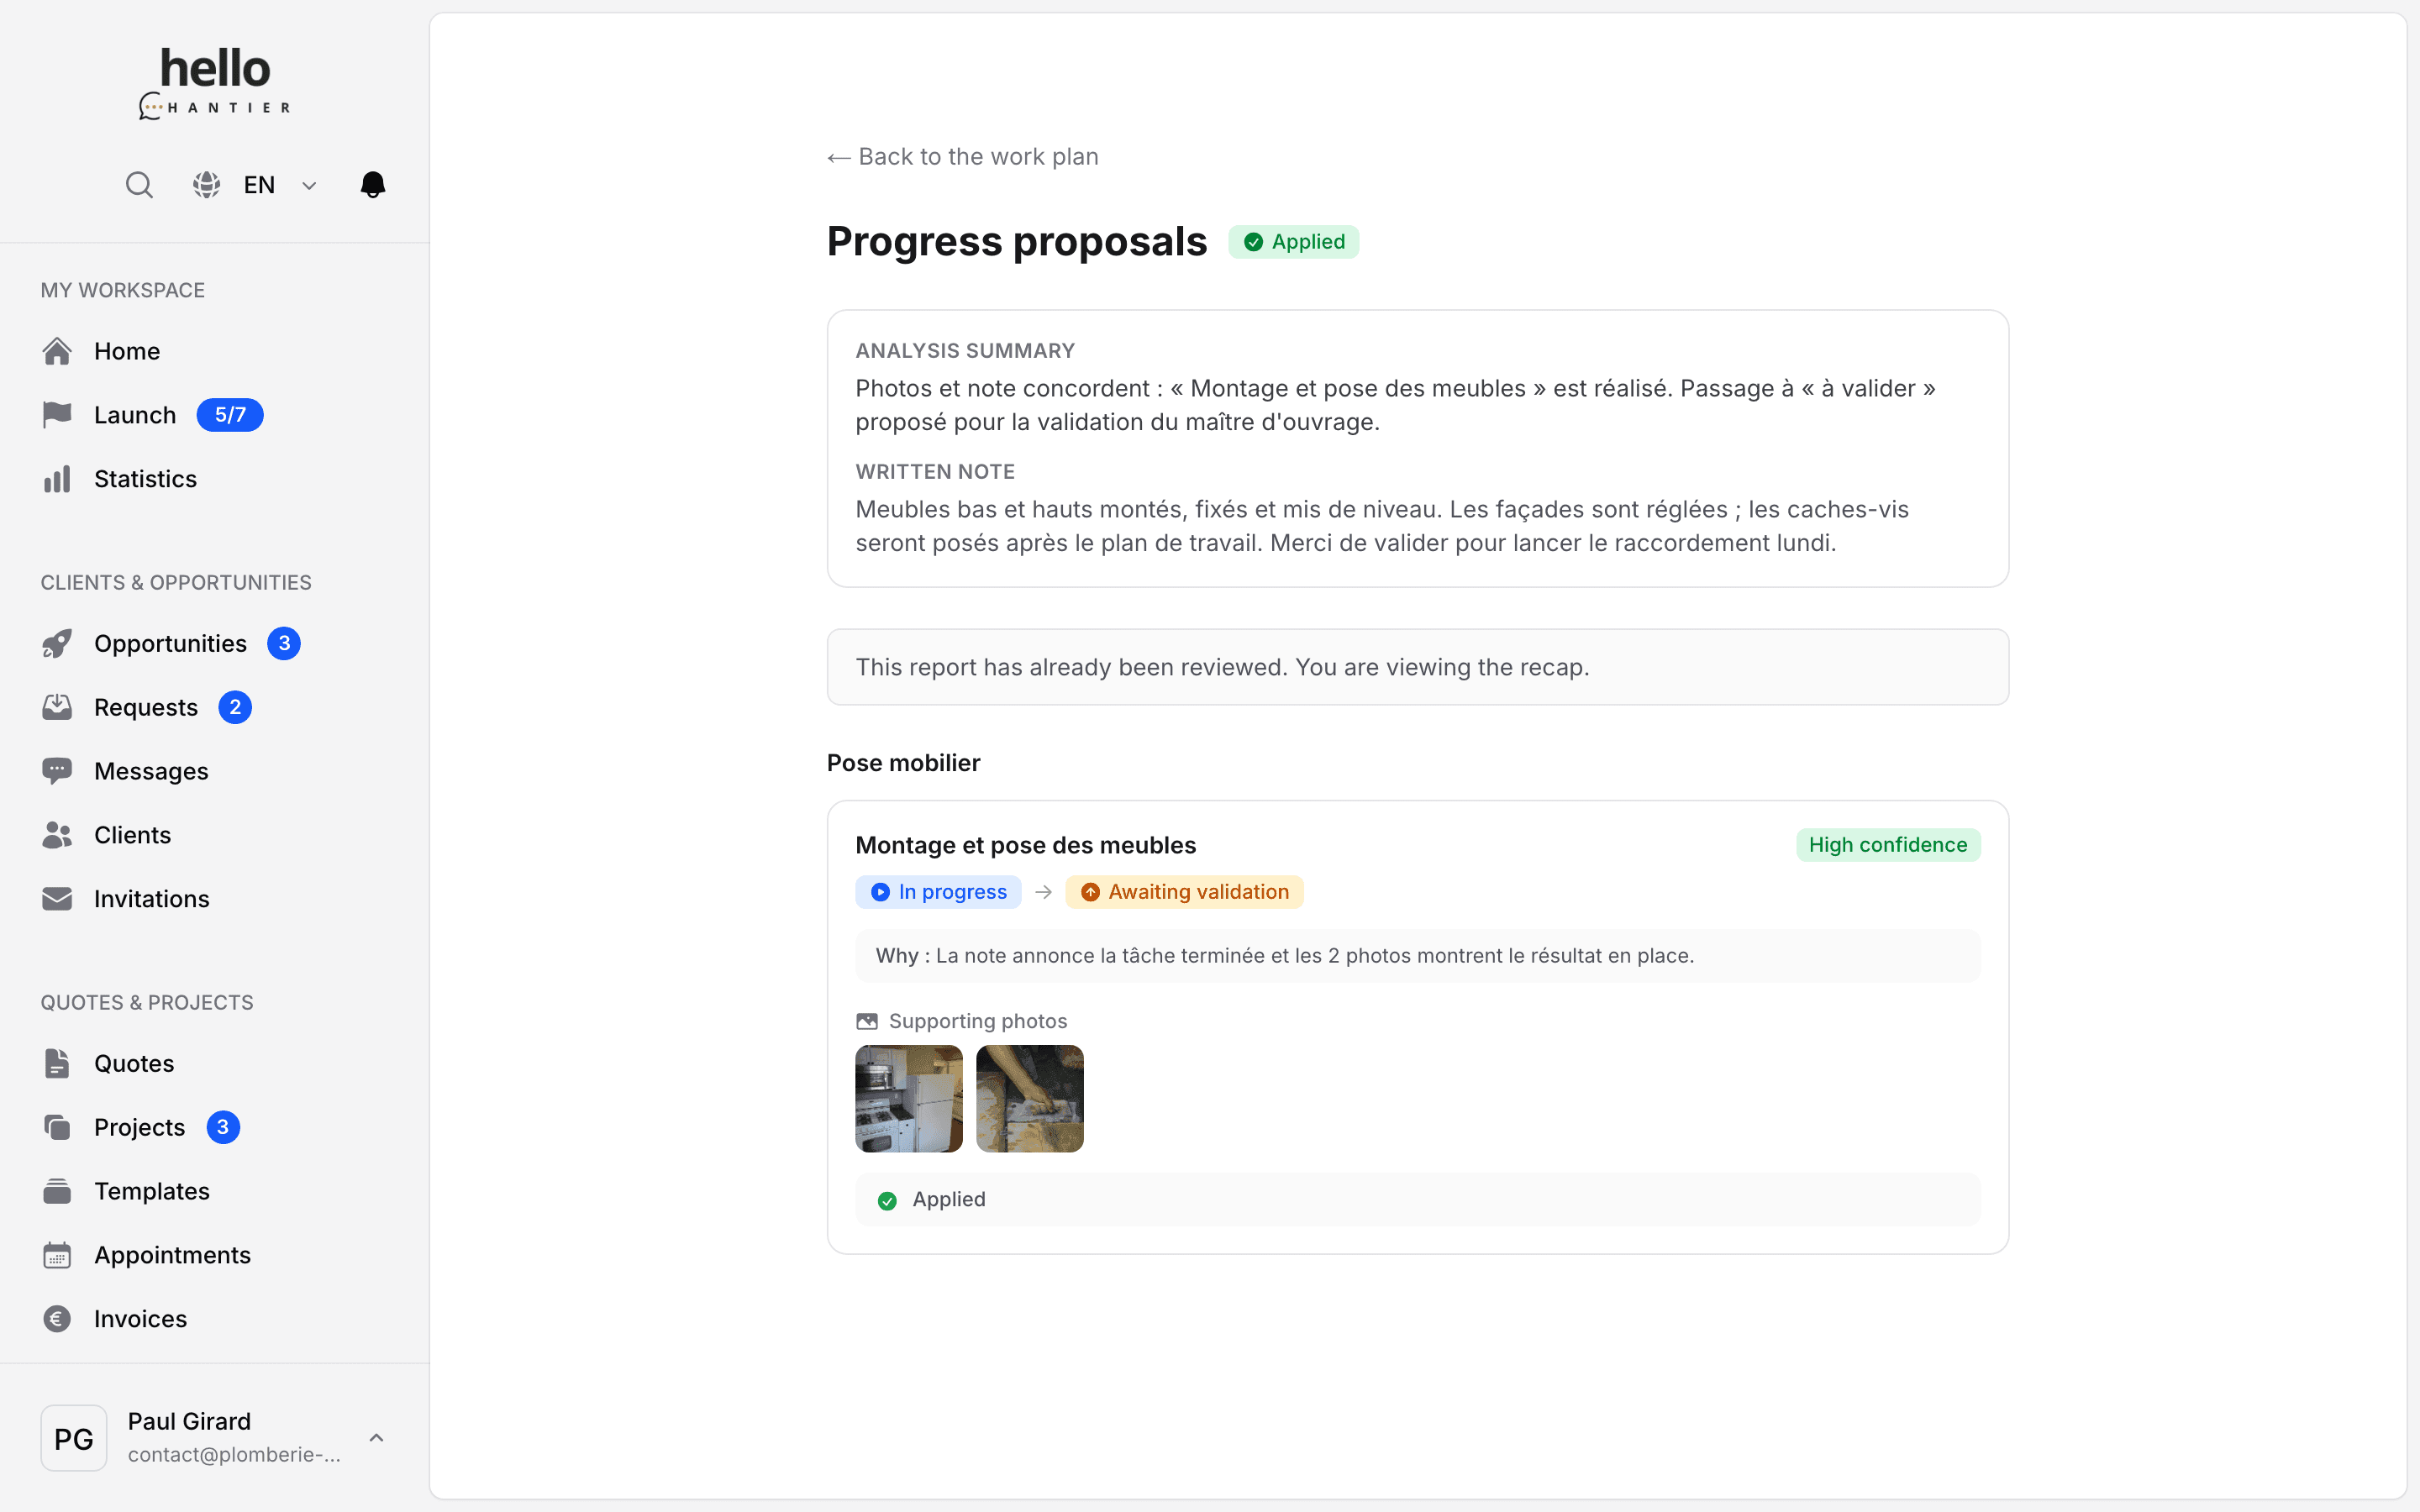The height and width of the screenshot is (1512, 2420).
Task: Expand the EN language dropdown chevron
Action: [309, 185]
